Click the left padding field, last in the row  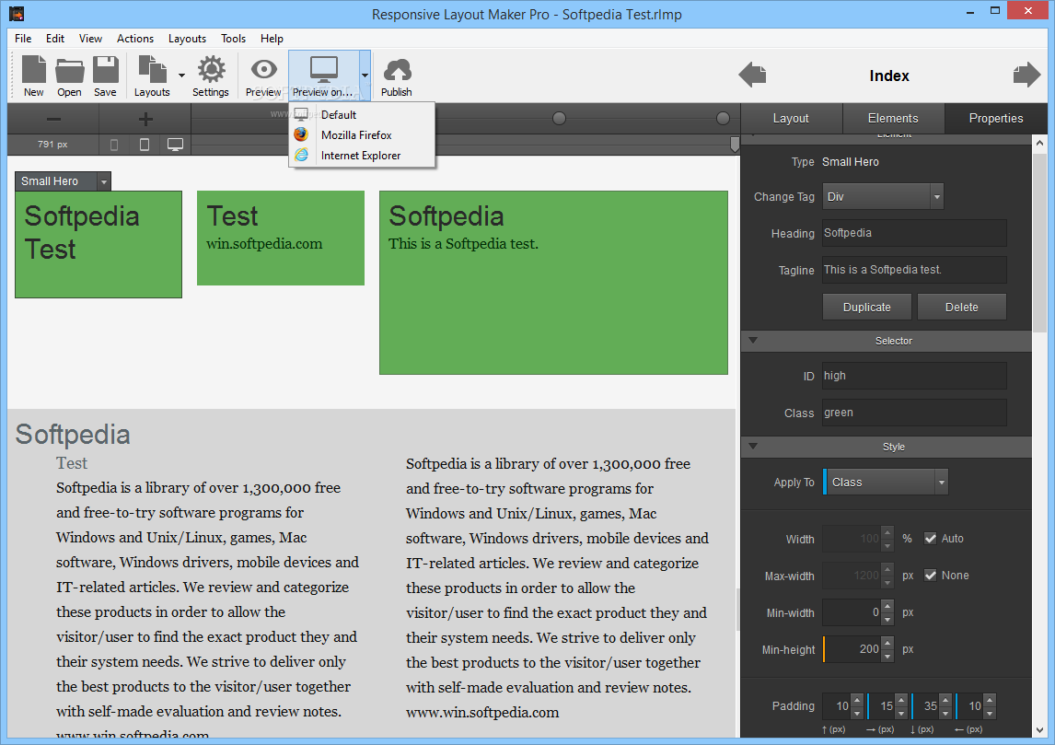pyautogui.click(x=971, y=706)
